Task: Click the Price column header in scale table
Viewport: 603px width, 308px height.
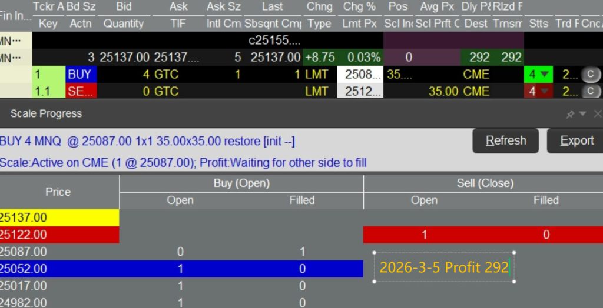Action: pos(58,192)
